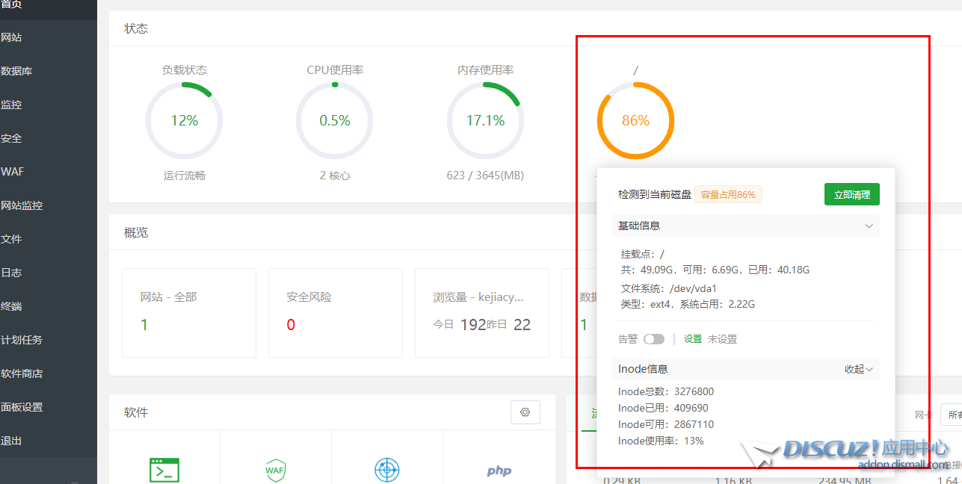Click the 0.5% CPU usage gauge
Viewport: 962px width, 484px height.
[335, 120]
